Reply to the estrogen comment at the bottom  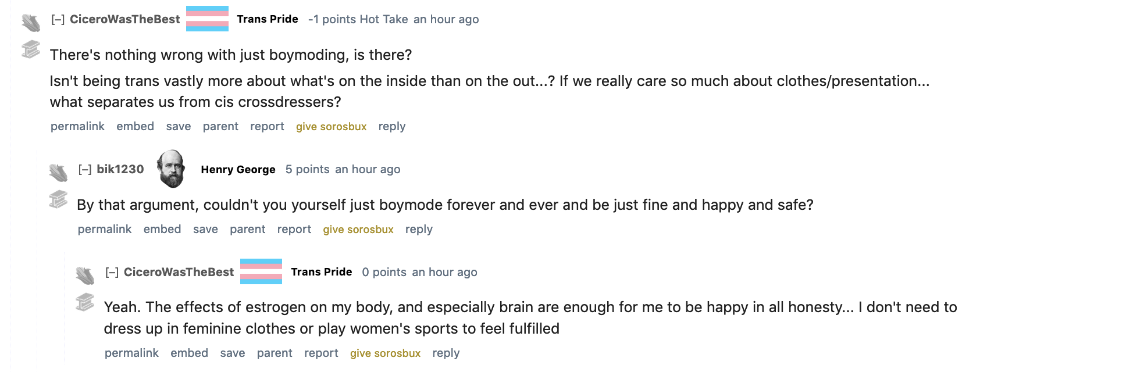point(446,353)
